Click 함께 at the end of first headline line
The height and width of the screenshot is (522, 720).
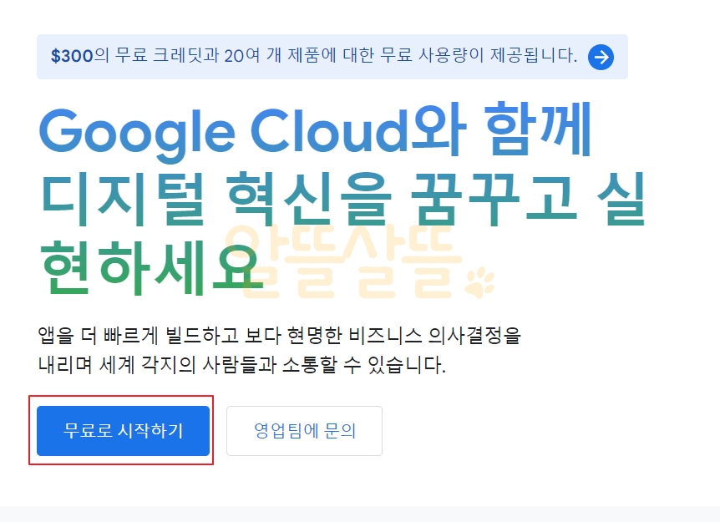[x=538, y=129]
